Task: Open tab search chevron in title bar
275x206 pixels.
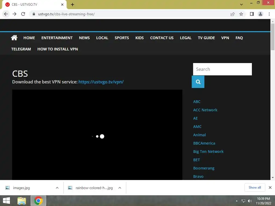Action: click(x=241, y=5)
